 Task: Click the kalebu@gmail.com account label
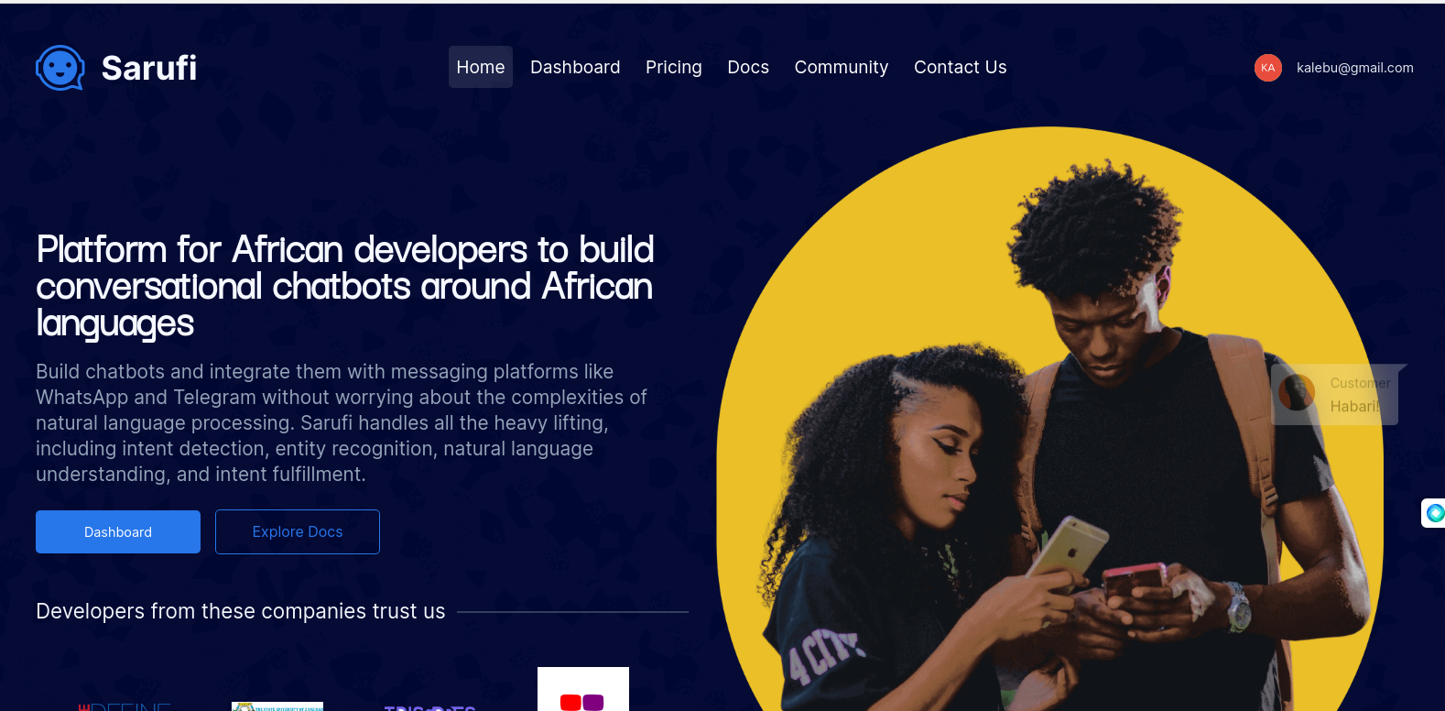[x=1355, y=68]
